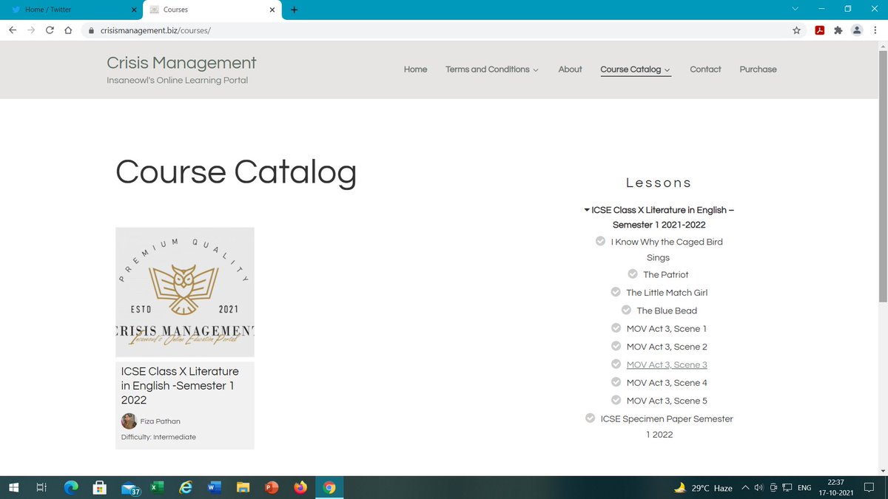888x499 pixels.
Task: Open Firefox from the taskbar
Action: [x=300, y=488]
